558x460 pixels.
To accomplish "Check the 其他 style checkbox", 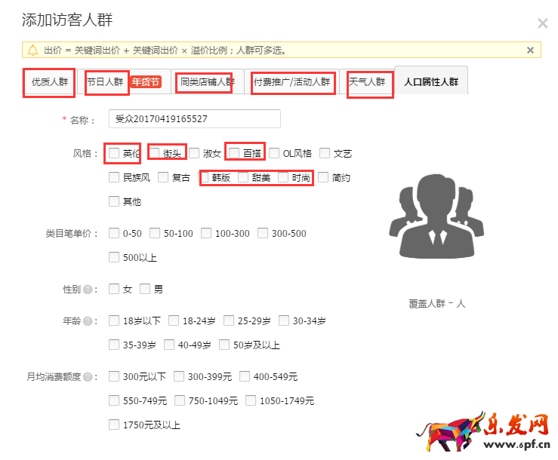I will click(x=114, y=201).
